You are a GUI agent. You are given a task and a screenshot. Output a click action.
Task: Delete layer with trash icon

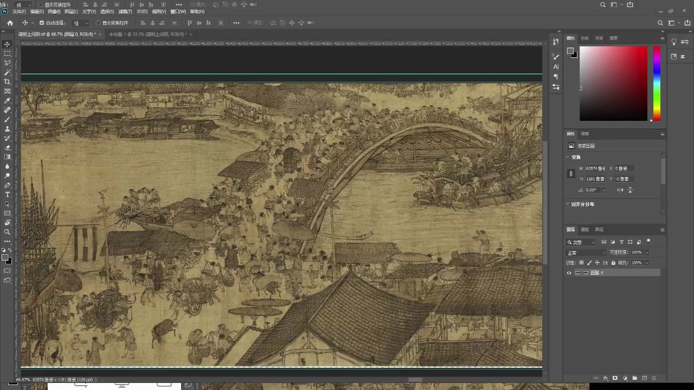(654, 378)
